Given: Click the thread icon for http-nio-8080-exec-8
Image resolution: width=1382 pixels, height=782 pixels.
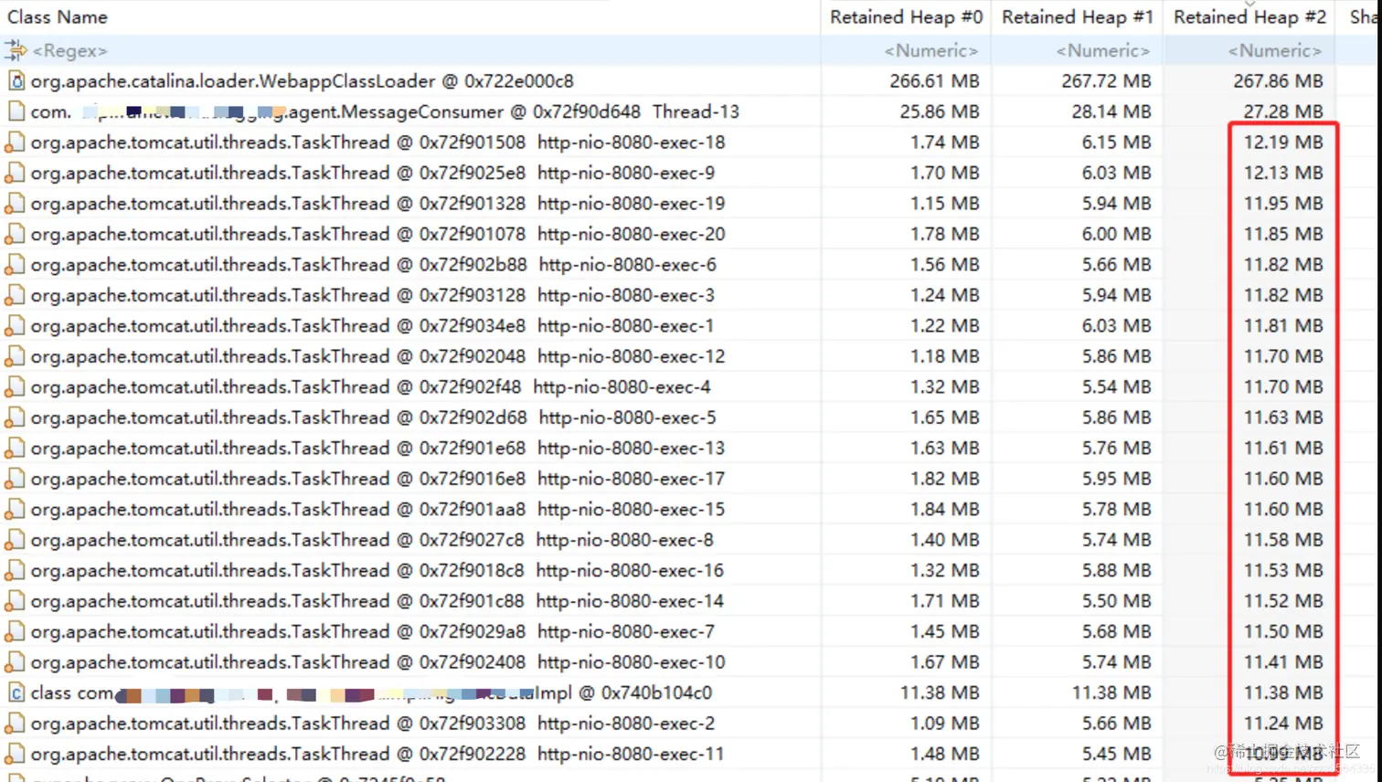Looking at the screenshot, I should (x=15, y=540).
